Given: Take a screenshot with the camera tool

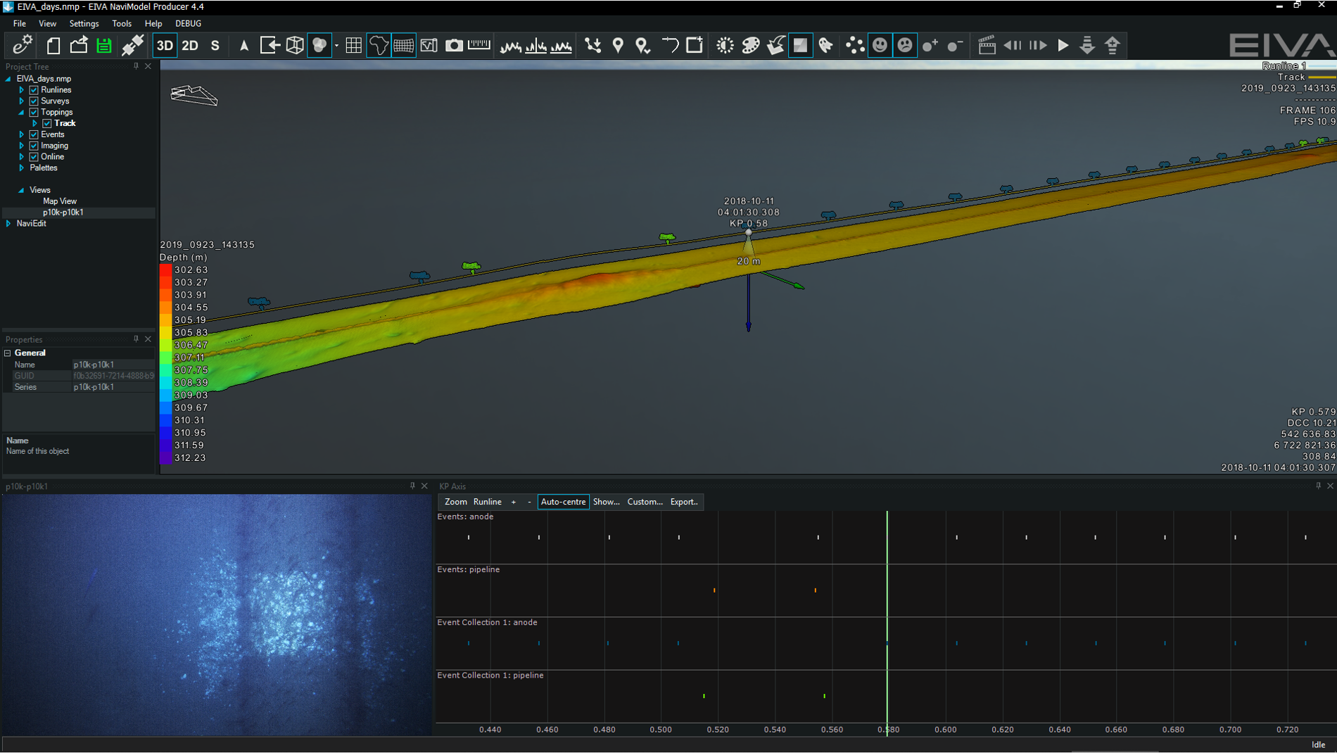Looking at the screenshot, I should tap(454, 45).
